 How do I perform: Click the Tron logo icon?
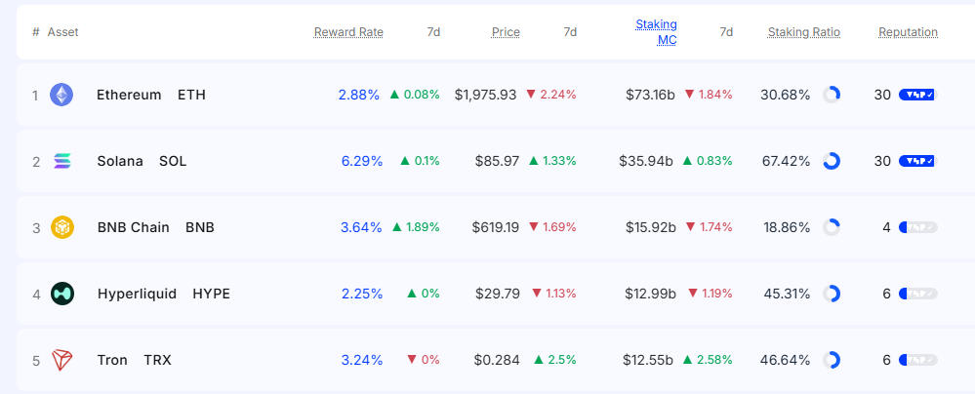tap(62, 360)
